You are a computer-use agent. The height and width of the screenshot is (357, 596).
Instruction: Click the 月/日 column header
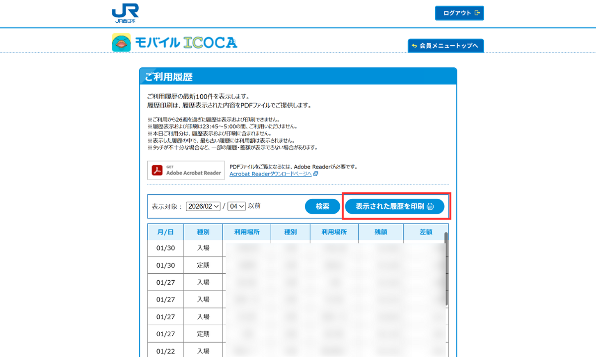click(165, 232)
